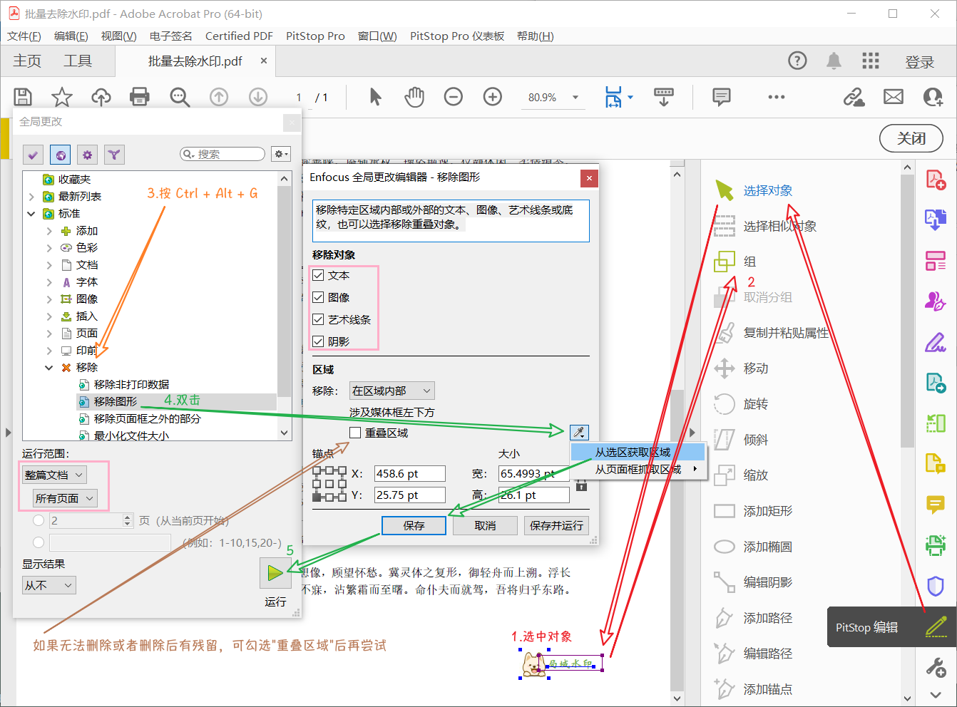Open the 从不 results dropdown

(x=48, y=585)
